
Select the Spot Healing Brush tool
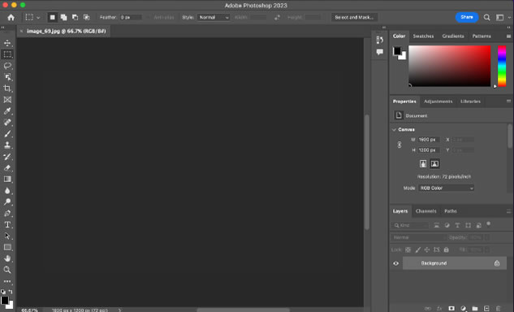7,123
